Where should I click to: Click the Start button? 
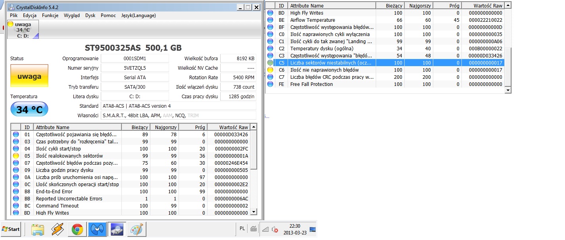click(x=11, y=229)
